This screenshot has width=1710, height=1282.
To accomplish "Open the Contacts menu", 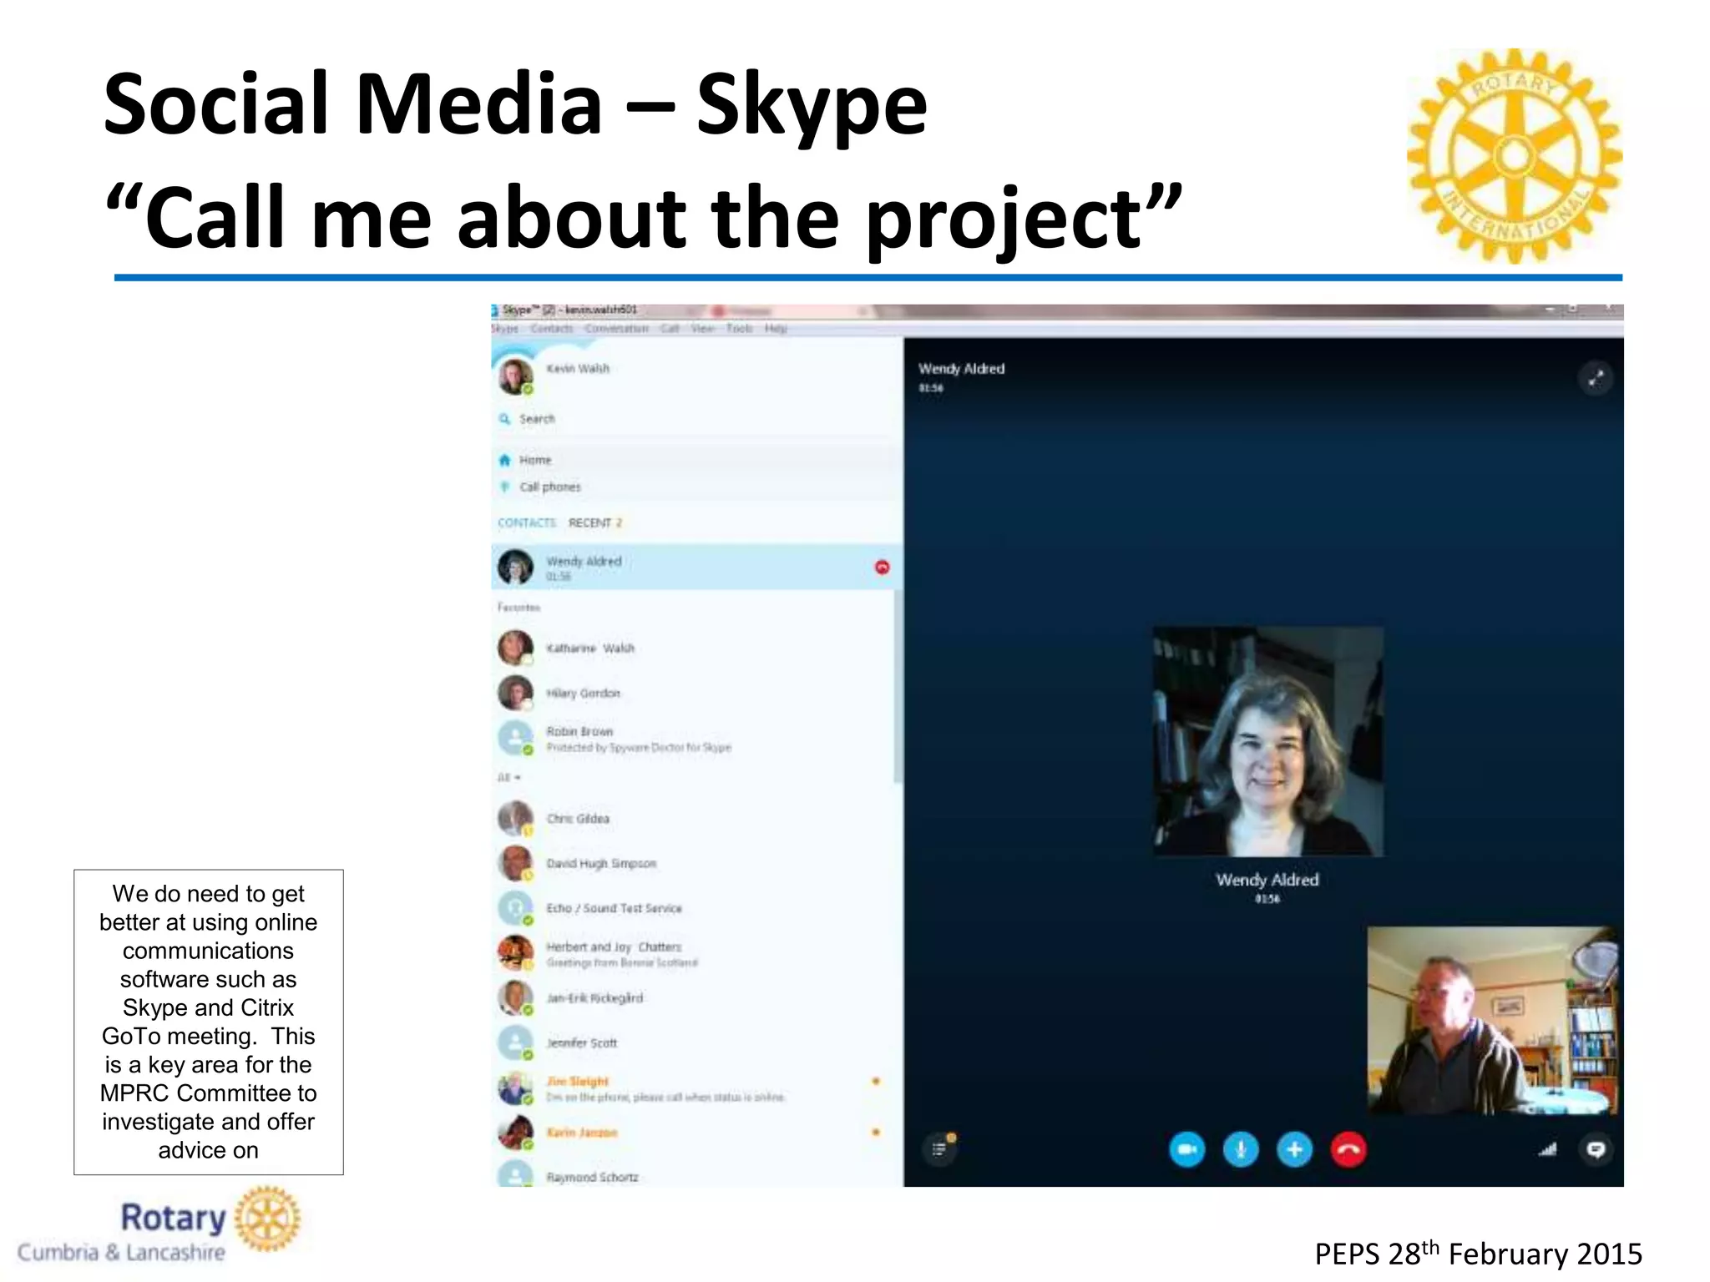I will click(552, 329).
